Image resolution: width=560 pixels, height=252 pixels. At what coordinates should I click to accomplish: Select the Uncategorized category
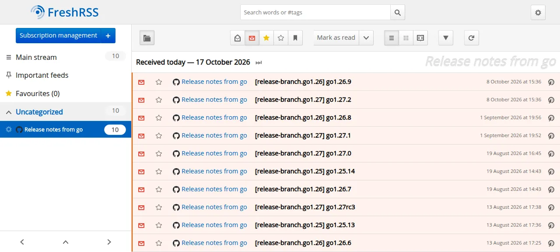pos(39,112)
